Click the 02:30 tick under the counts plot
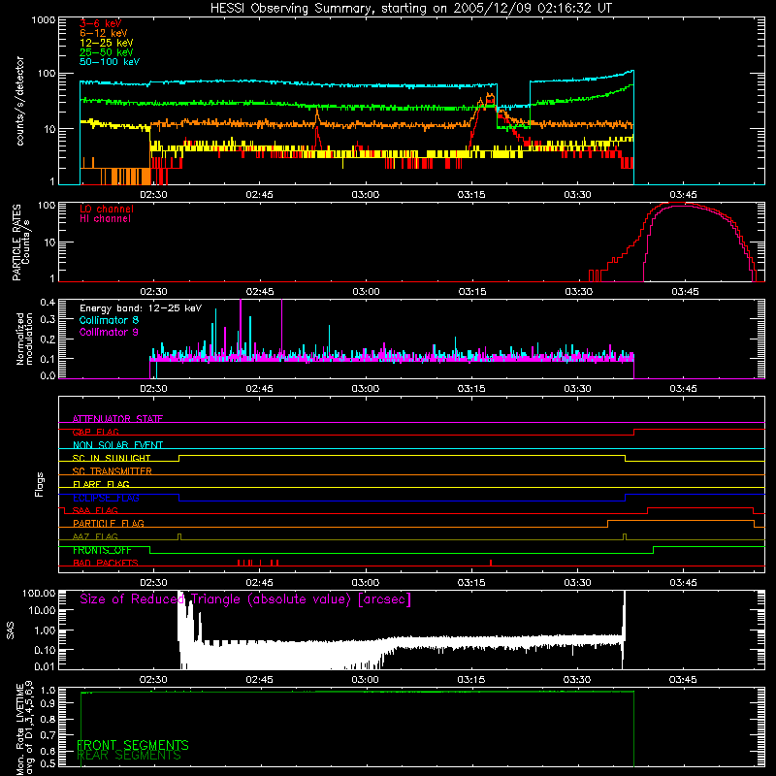 coord(153,195)
